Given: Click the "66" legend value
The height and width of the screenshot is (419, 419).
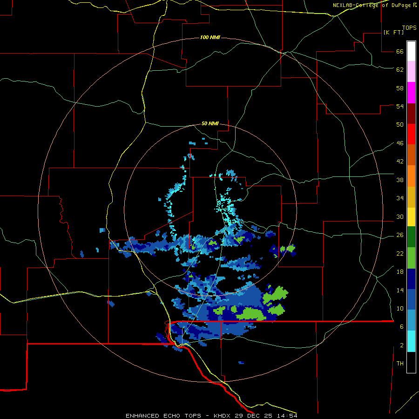Looking at the screenshot, I should [x=400, y=51].
